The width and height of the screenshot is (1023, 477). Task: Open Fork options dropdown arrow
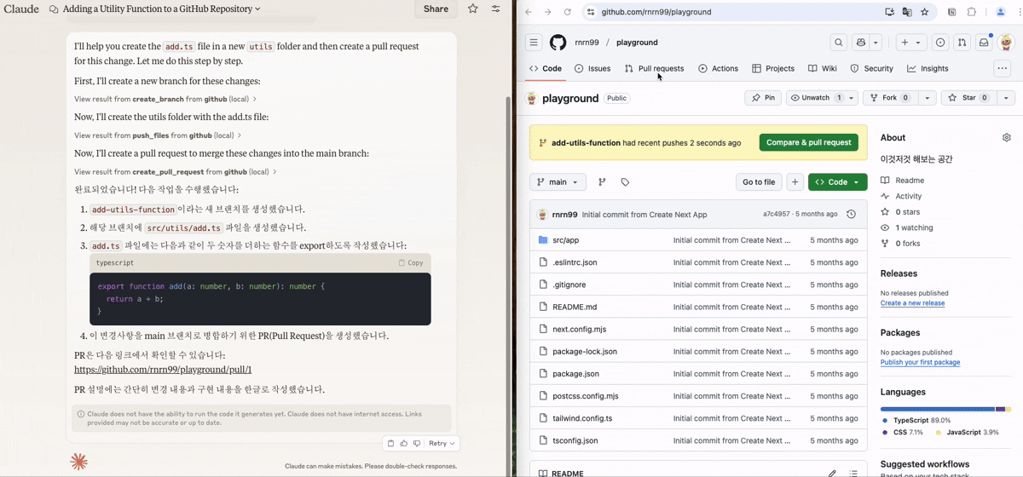(928, 98)
